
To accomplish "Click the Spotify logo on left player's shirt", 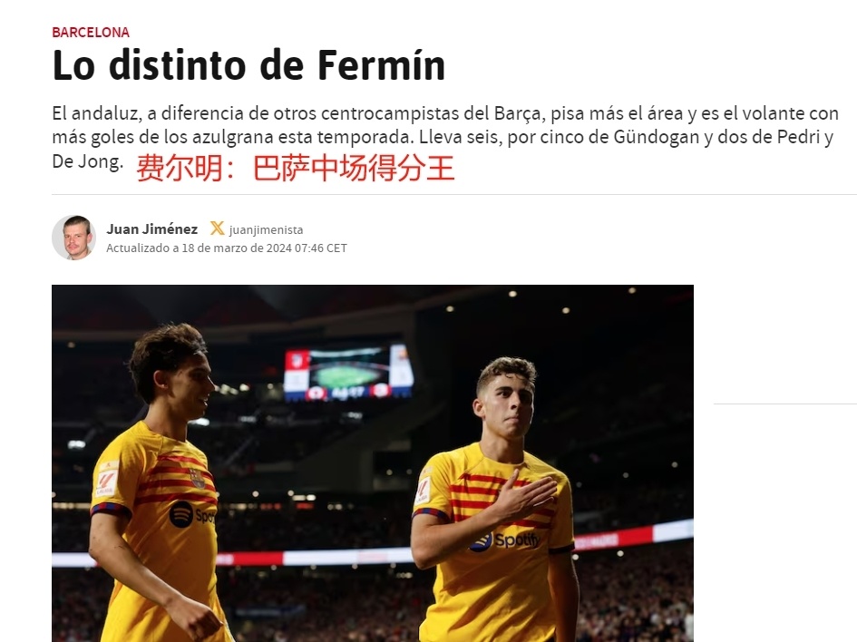I will point(191,514).
